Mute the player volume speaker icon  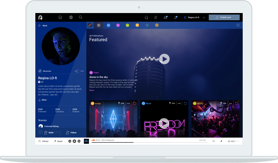coord(229,141)
